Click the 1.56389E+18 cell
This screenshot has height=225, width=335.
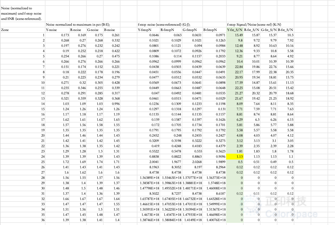point(148,178)
